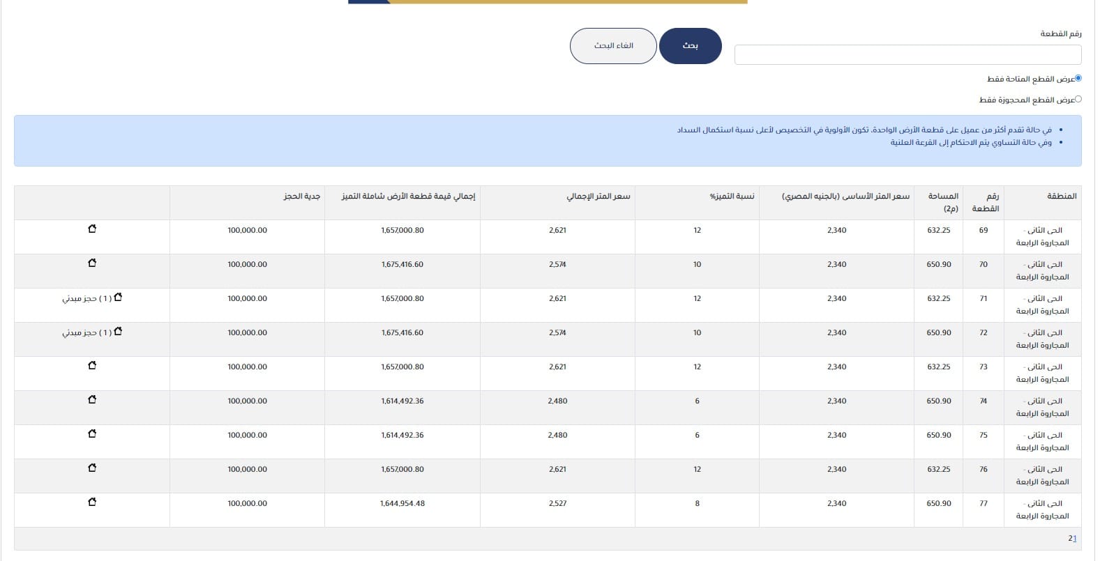The height and width of the screenshot is (561, 1107).
Task: Click the 'نسبة التميز%' column header
Action: pyautogui.click(x=732, y=197)
